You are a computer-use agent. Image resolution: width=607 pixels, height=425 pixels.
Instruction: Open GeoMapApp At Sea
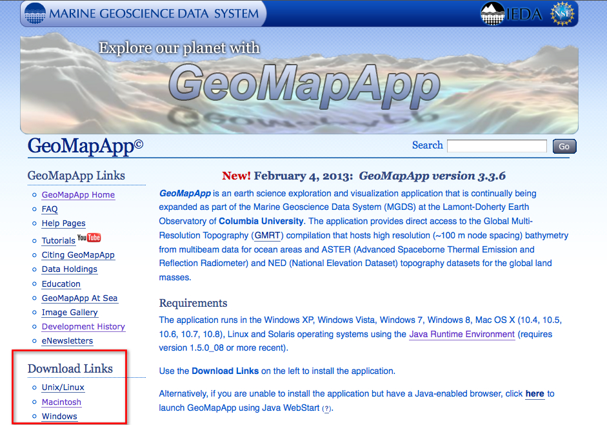click(79, 298)
